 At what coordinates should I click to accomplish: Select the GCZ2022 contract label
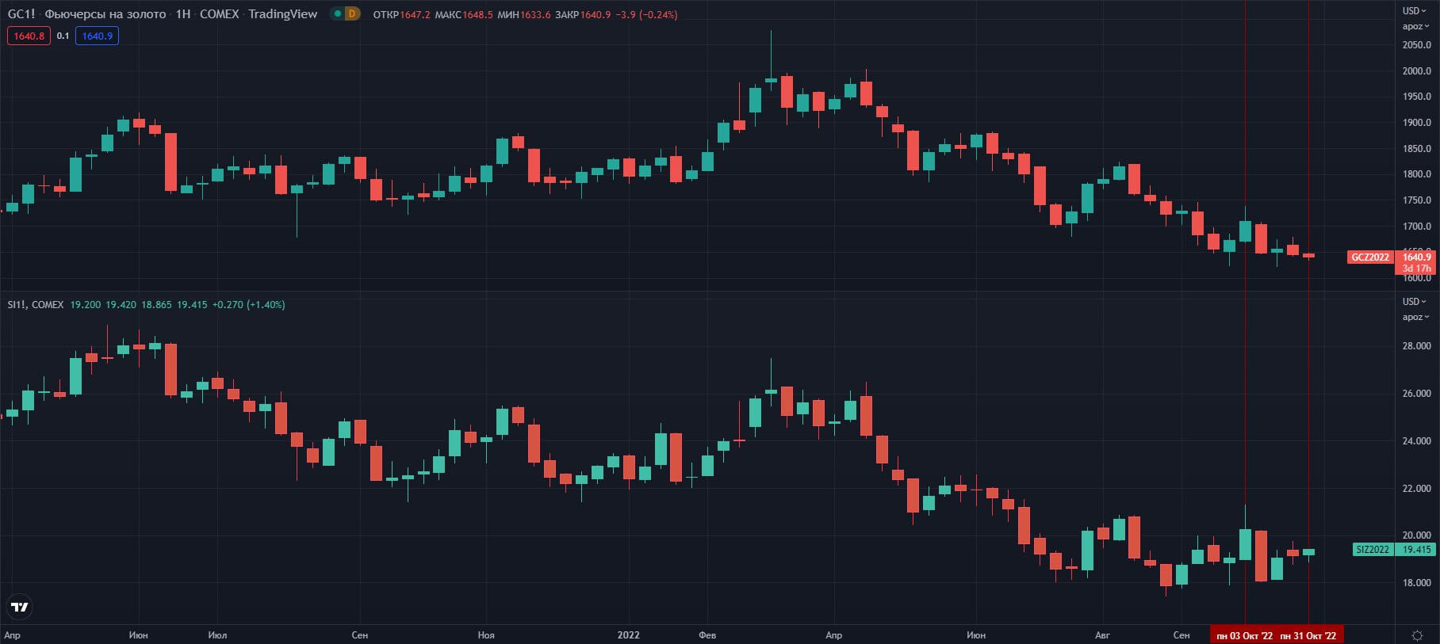click(x=1370, y=257)
